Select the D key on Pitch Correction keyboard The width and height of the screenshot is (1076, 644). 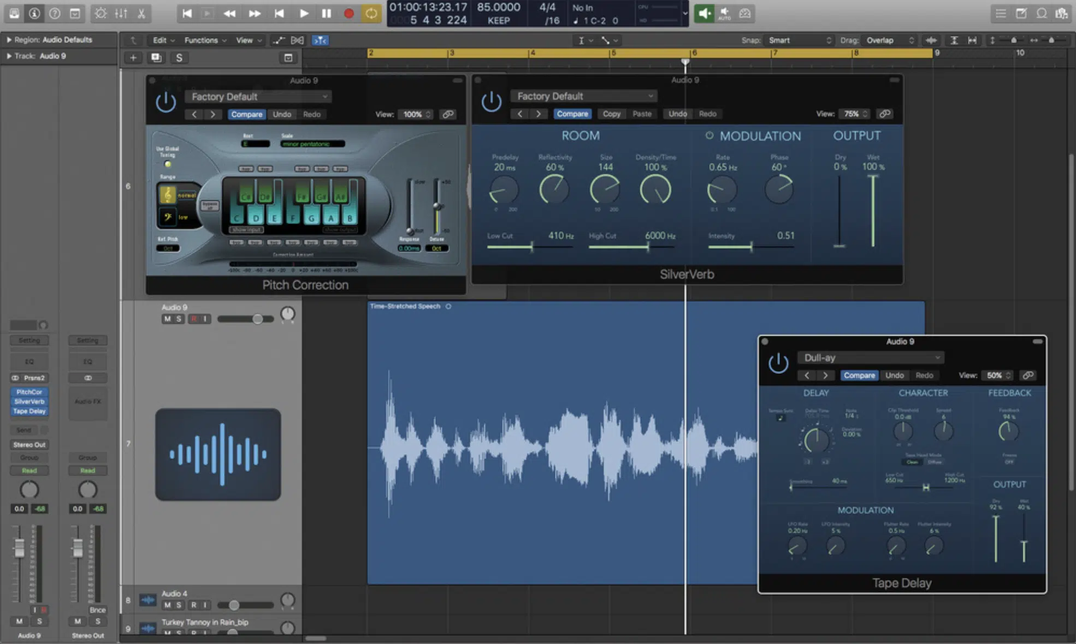pyautogui.click(x=256, y=218)
